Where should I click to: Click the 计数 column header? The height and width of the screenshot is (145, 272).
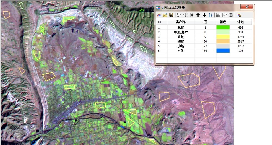tap(241, 22)
